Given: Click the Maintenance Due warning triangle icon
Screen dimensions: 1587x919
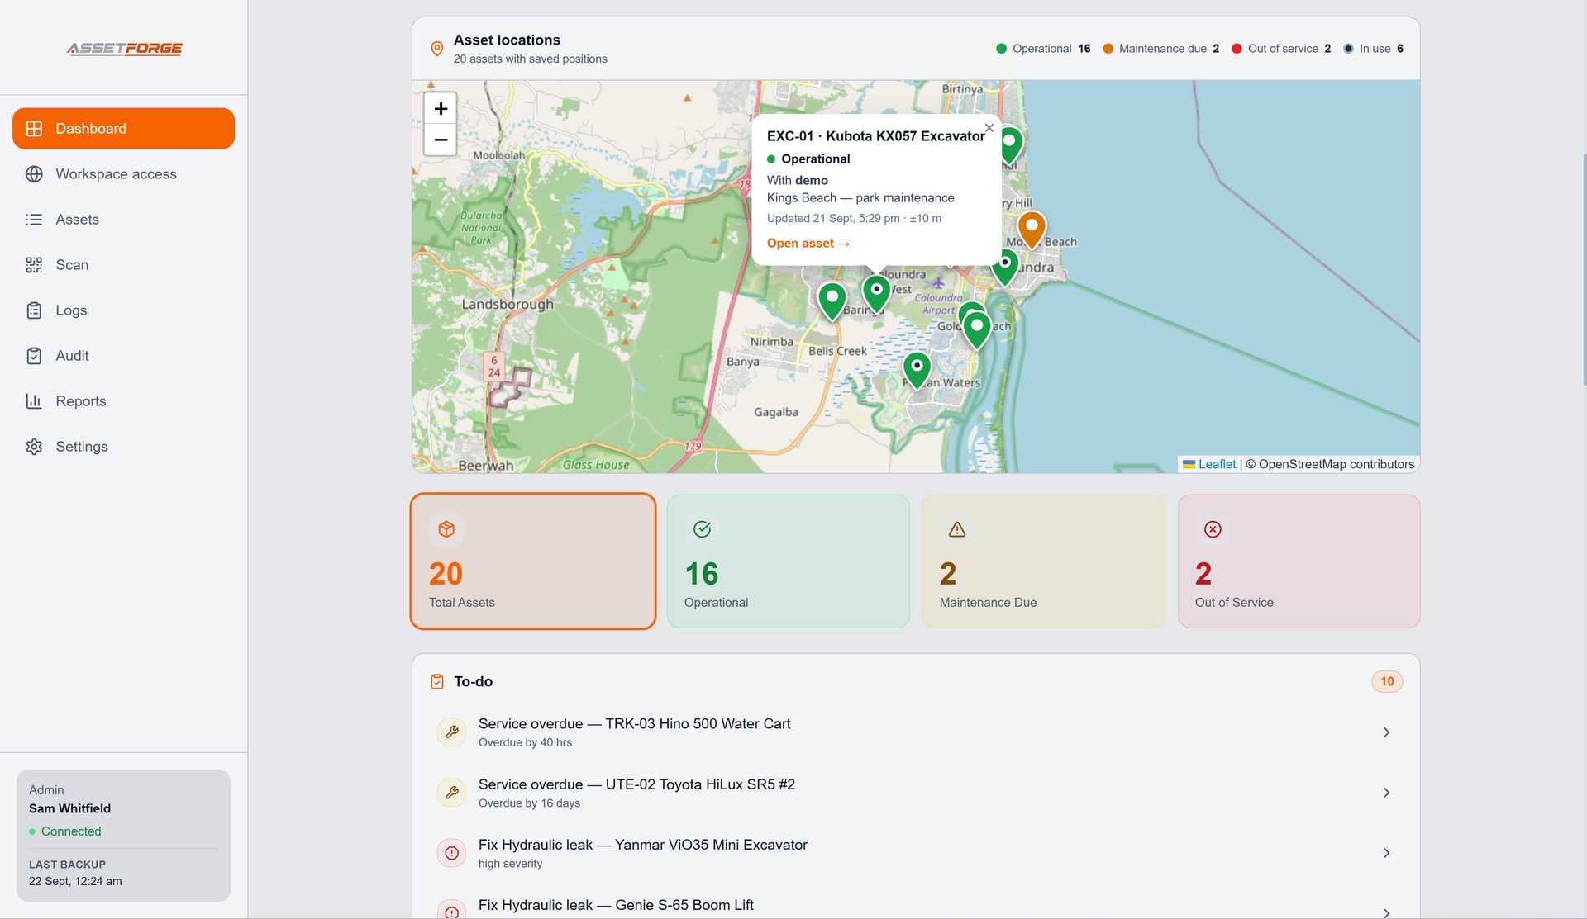Looking at the screenshot, I should click(x=957, y=529).
